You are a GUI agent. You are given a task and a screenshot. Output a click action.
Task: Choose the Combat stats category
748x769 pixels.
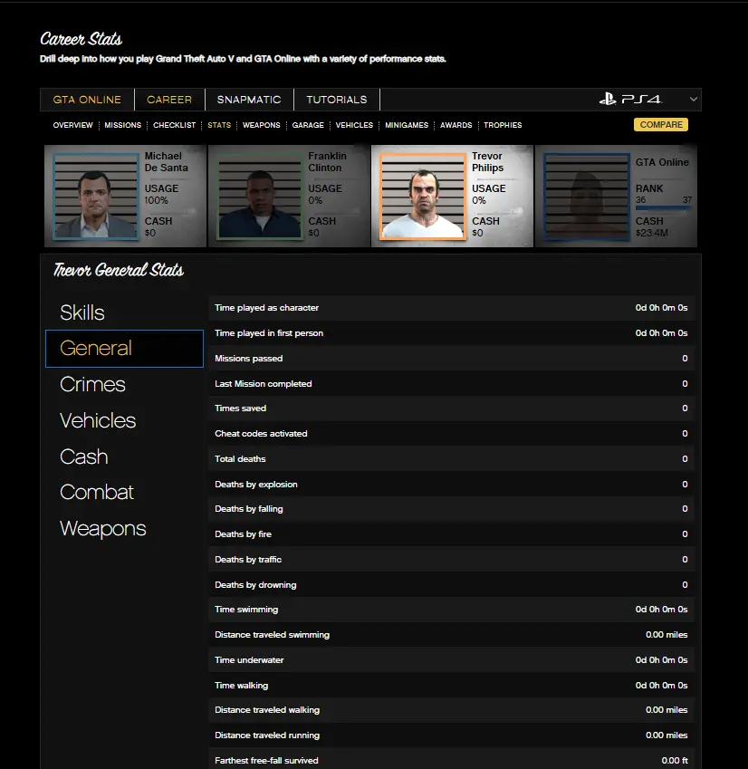(x=97, y=492)
